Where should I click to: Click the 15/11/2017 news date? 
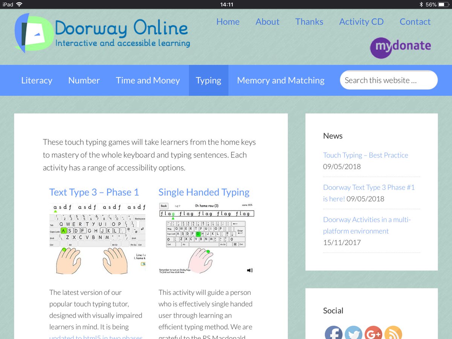(342, 243)
